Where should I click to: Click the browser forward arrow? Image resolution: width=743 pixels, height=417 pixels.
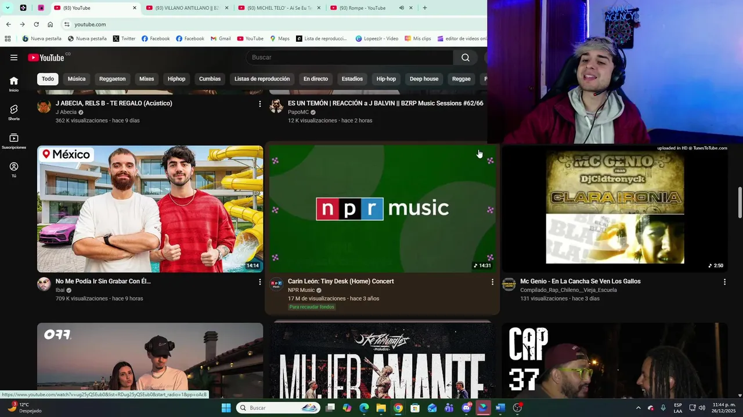click(x=22, y=24)
